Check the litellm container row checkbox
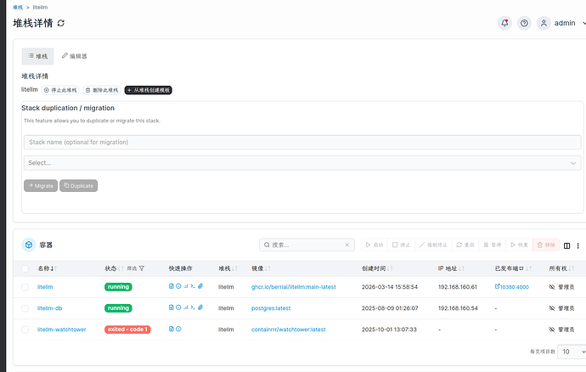 click(25, 287)
